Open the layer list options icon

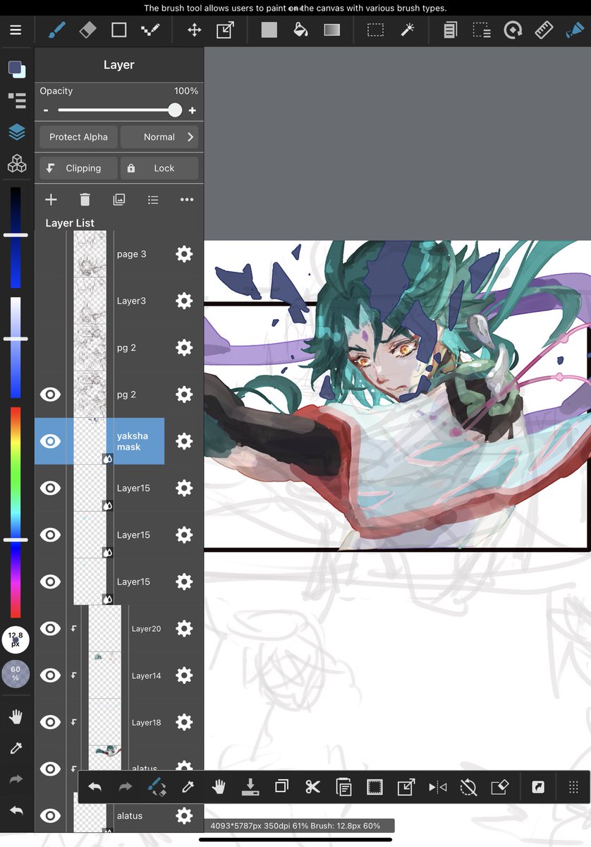153,200
